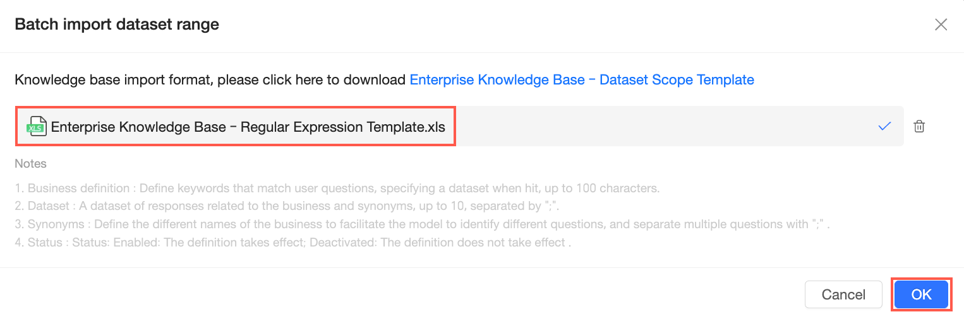Remove Regular Expression Template.xls via trash can
Image resolution: width=964 pixels, height=319 pixels.
coord(919,126)
